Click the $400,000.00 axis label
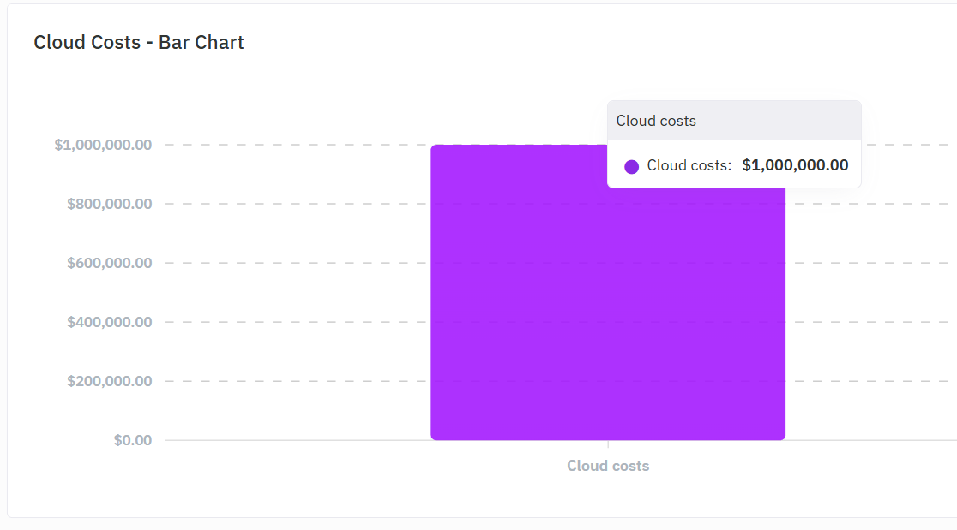Viewport: 957px width, 530px height. click(110, 321)
